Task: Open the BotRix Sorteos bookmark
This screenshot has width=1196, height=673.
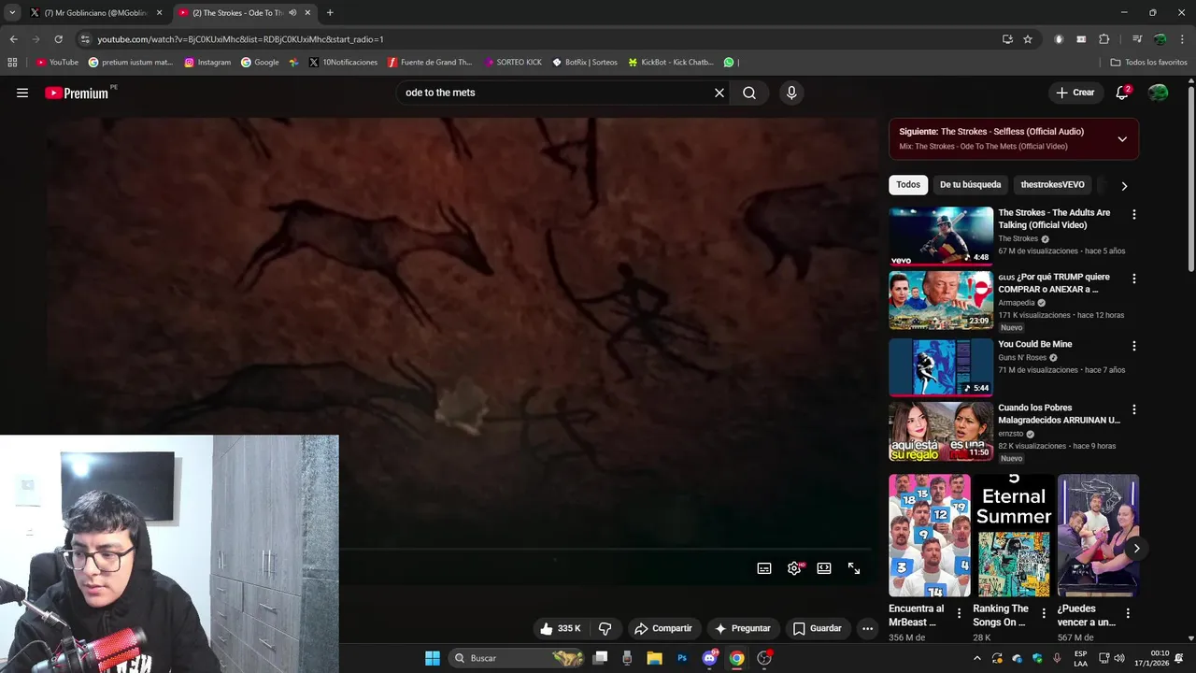Action: tap(585, 63)
